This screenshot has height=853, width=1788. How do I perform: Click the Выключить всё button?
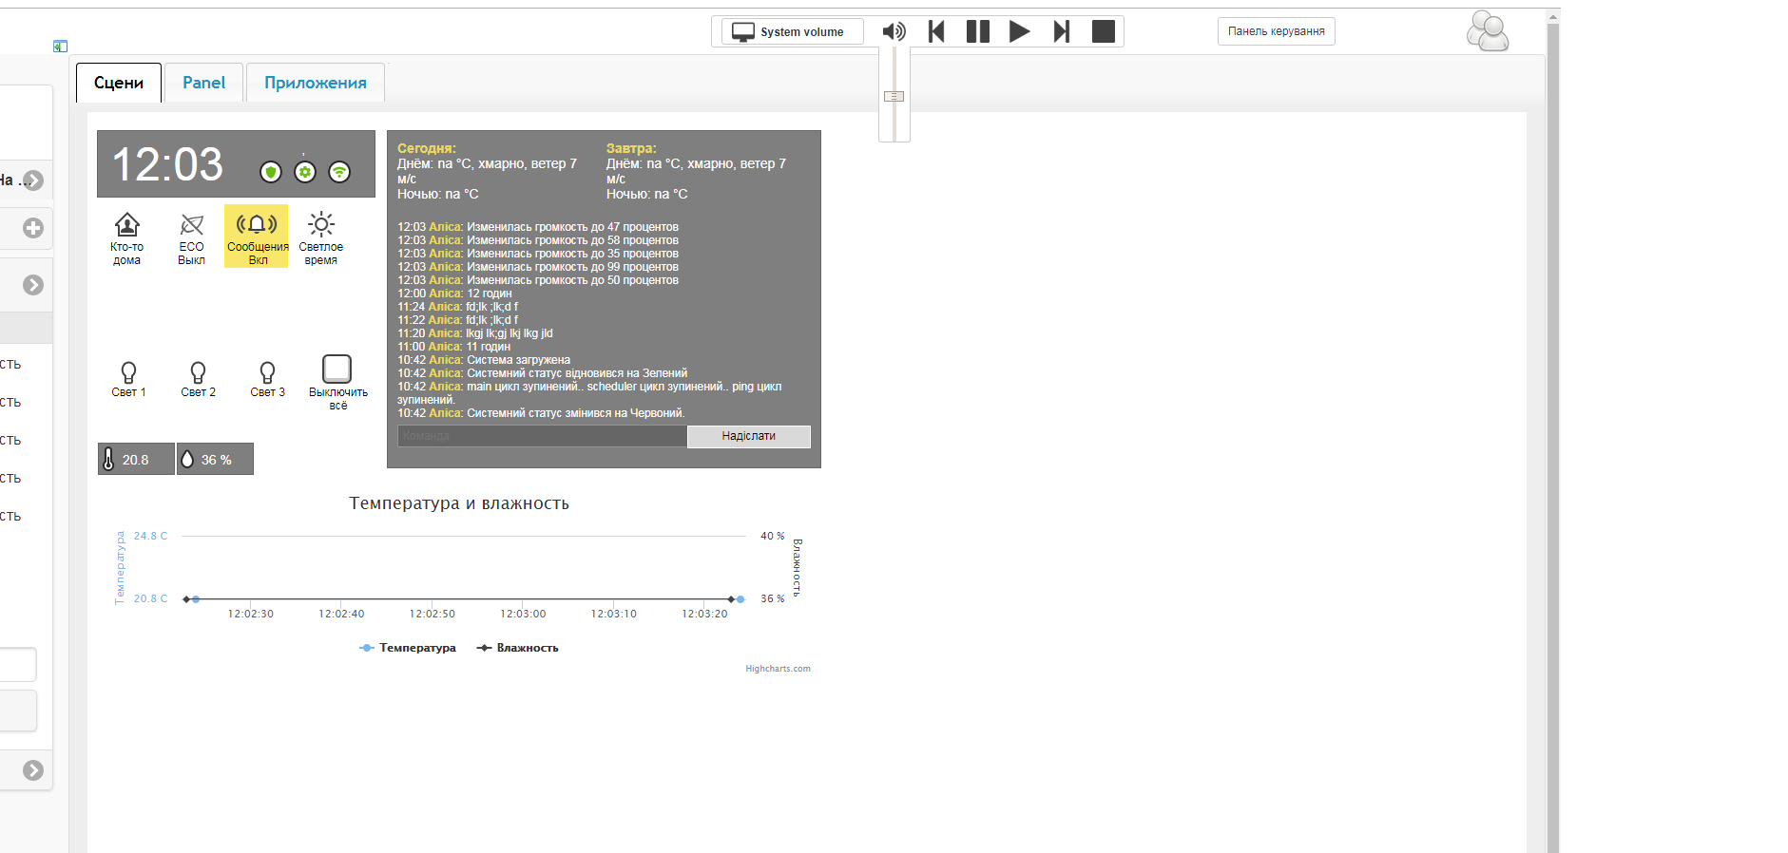pos(337,382)
